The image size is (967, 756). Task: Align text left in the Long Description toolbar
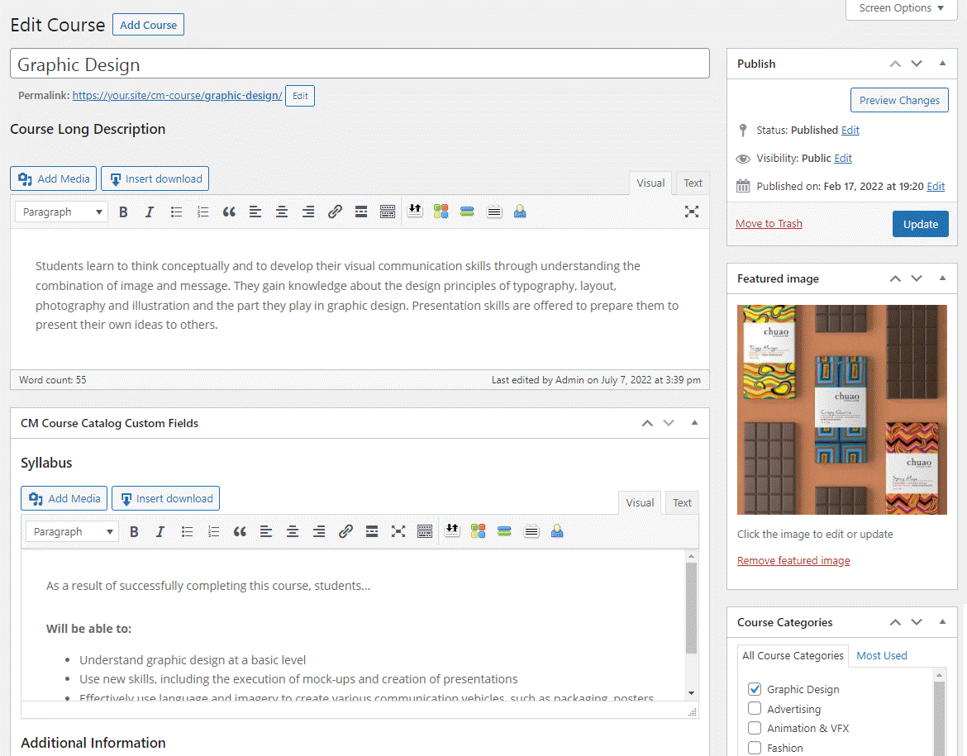click(x=255, y=212)
